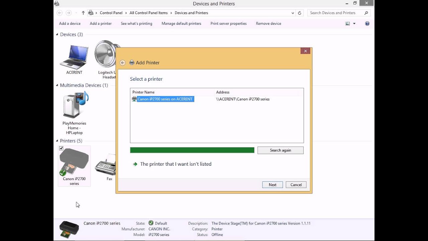Open See what's printing

coord(136,23)
